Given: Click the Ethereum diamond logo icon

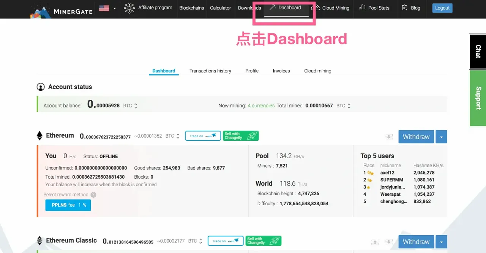Looking at the screenshot, I should point(39,136).
